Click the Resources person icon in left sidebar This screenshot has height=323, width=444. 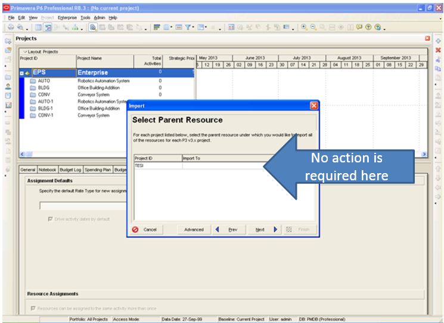(x=8, y=86)
